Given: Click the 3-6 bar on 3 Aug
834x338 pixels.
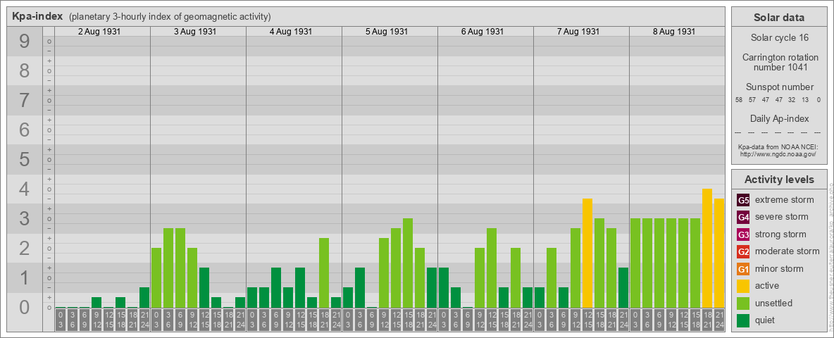Looking at the screenshot, I should (168, 268).
